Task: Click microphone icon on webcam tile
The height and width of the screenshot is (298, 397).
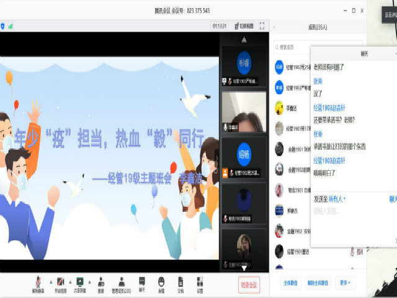Action: pos(225,127)
